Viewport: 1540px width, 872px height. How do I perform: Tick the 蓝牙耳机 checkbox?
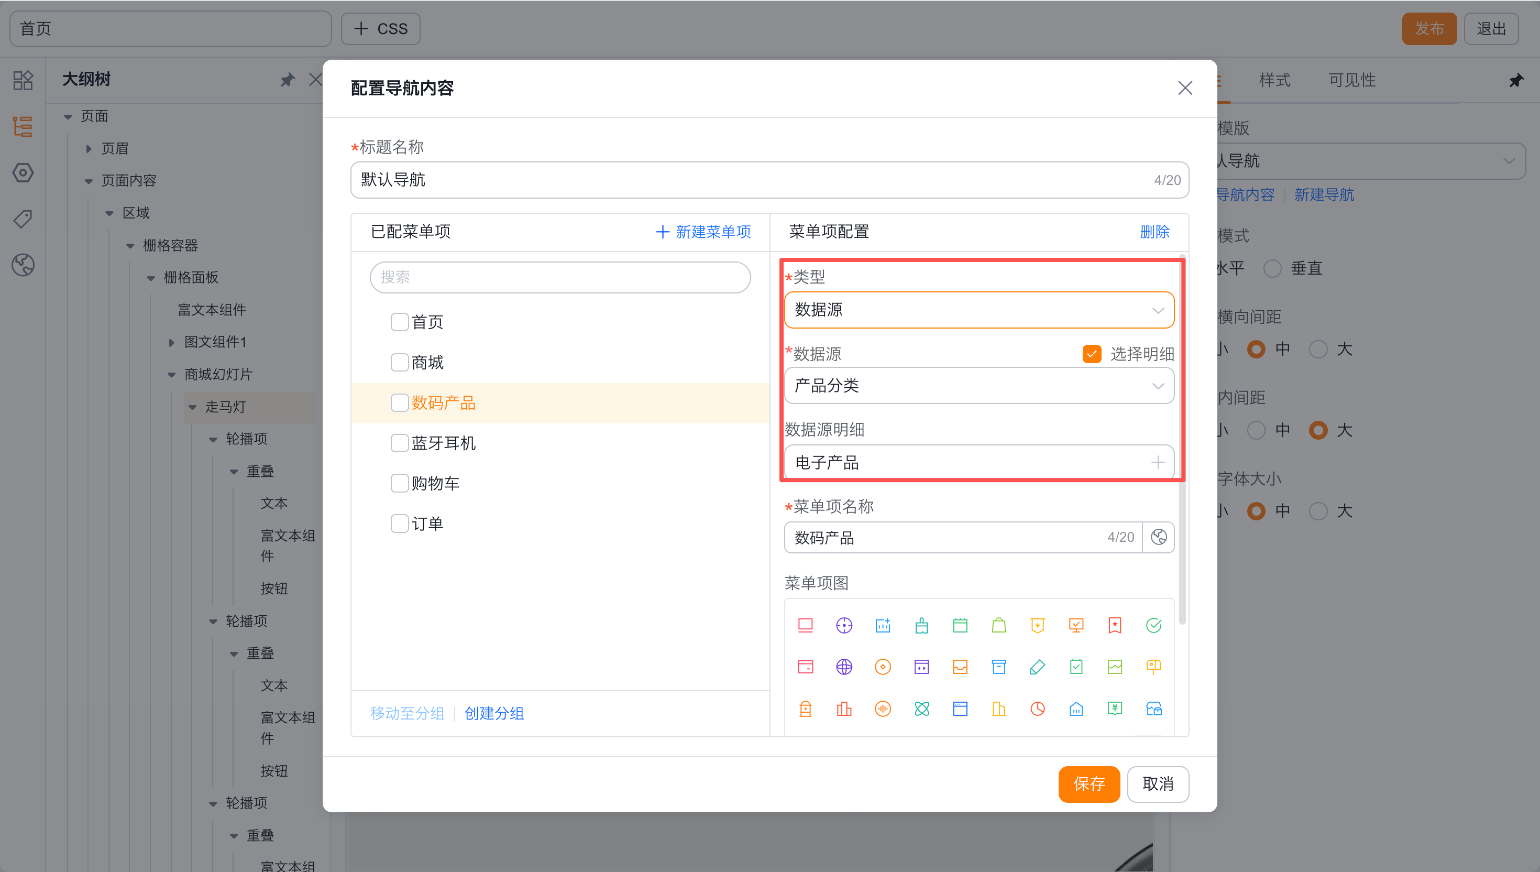[x=399, y=443]
